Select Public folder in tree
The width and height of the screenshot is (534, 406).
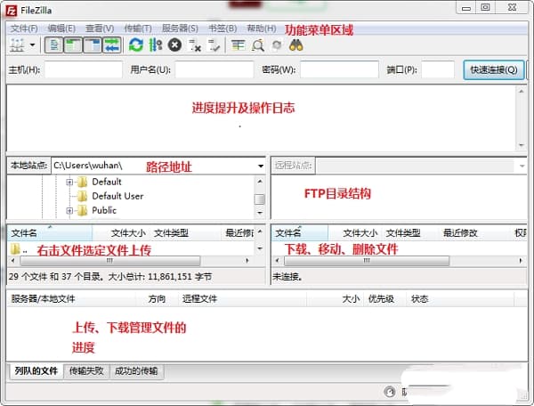tap(104, 210)
